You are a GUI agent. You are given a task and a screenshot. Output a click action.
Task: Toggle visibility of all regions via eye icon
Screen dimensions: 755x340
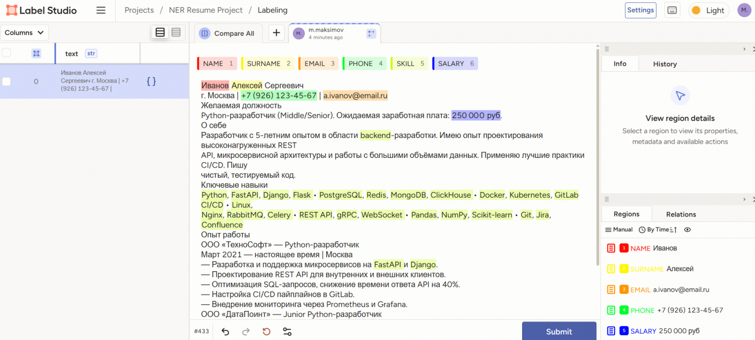click(687, 229)
